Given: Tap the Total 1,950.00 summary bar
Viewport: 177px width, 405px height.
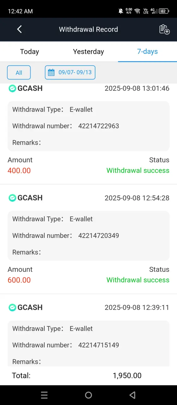Looking at the screenshot, I should click(88, 376).
